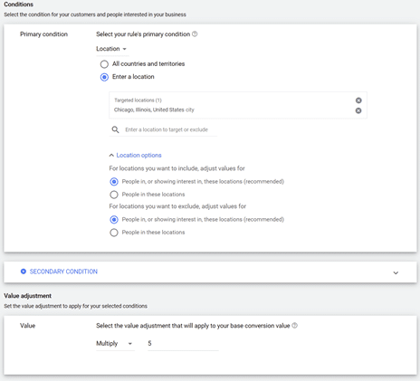Choose People in these locations for include

click(114, 195)
